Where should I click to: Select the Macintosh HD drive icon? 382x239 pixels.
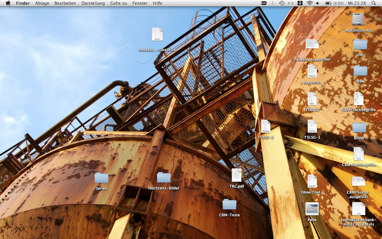pyautogui.click(x=358, y=19)
